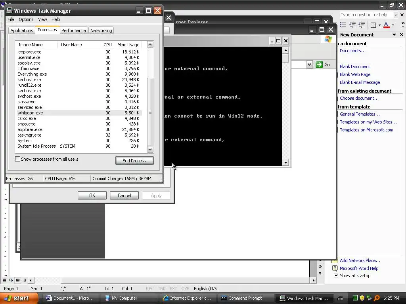Toggle OVR overtype mode in status bar
The height and width of the screenshot is (304, 406).
pyautogui.click(x=185, y=289)
